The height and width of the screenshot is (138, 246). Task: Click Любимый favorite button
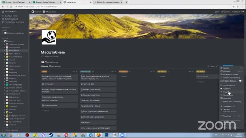pos(236,12)
